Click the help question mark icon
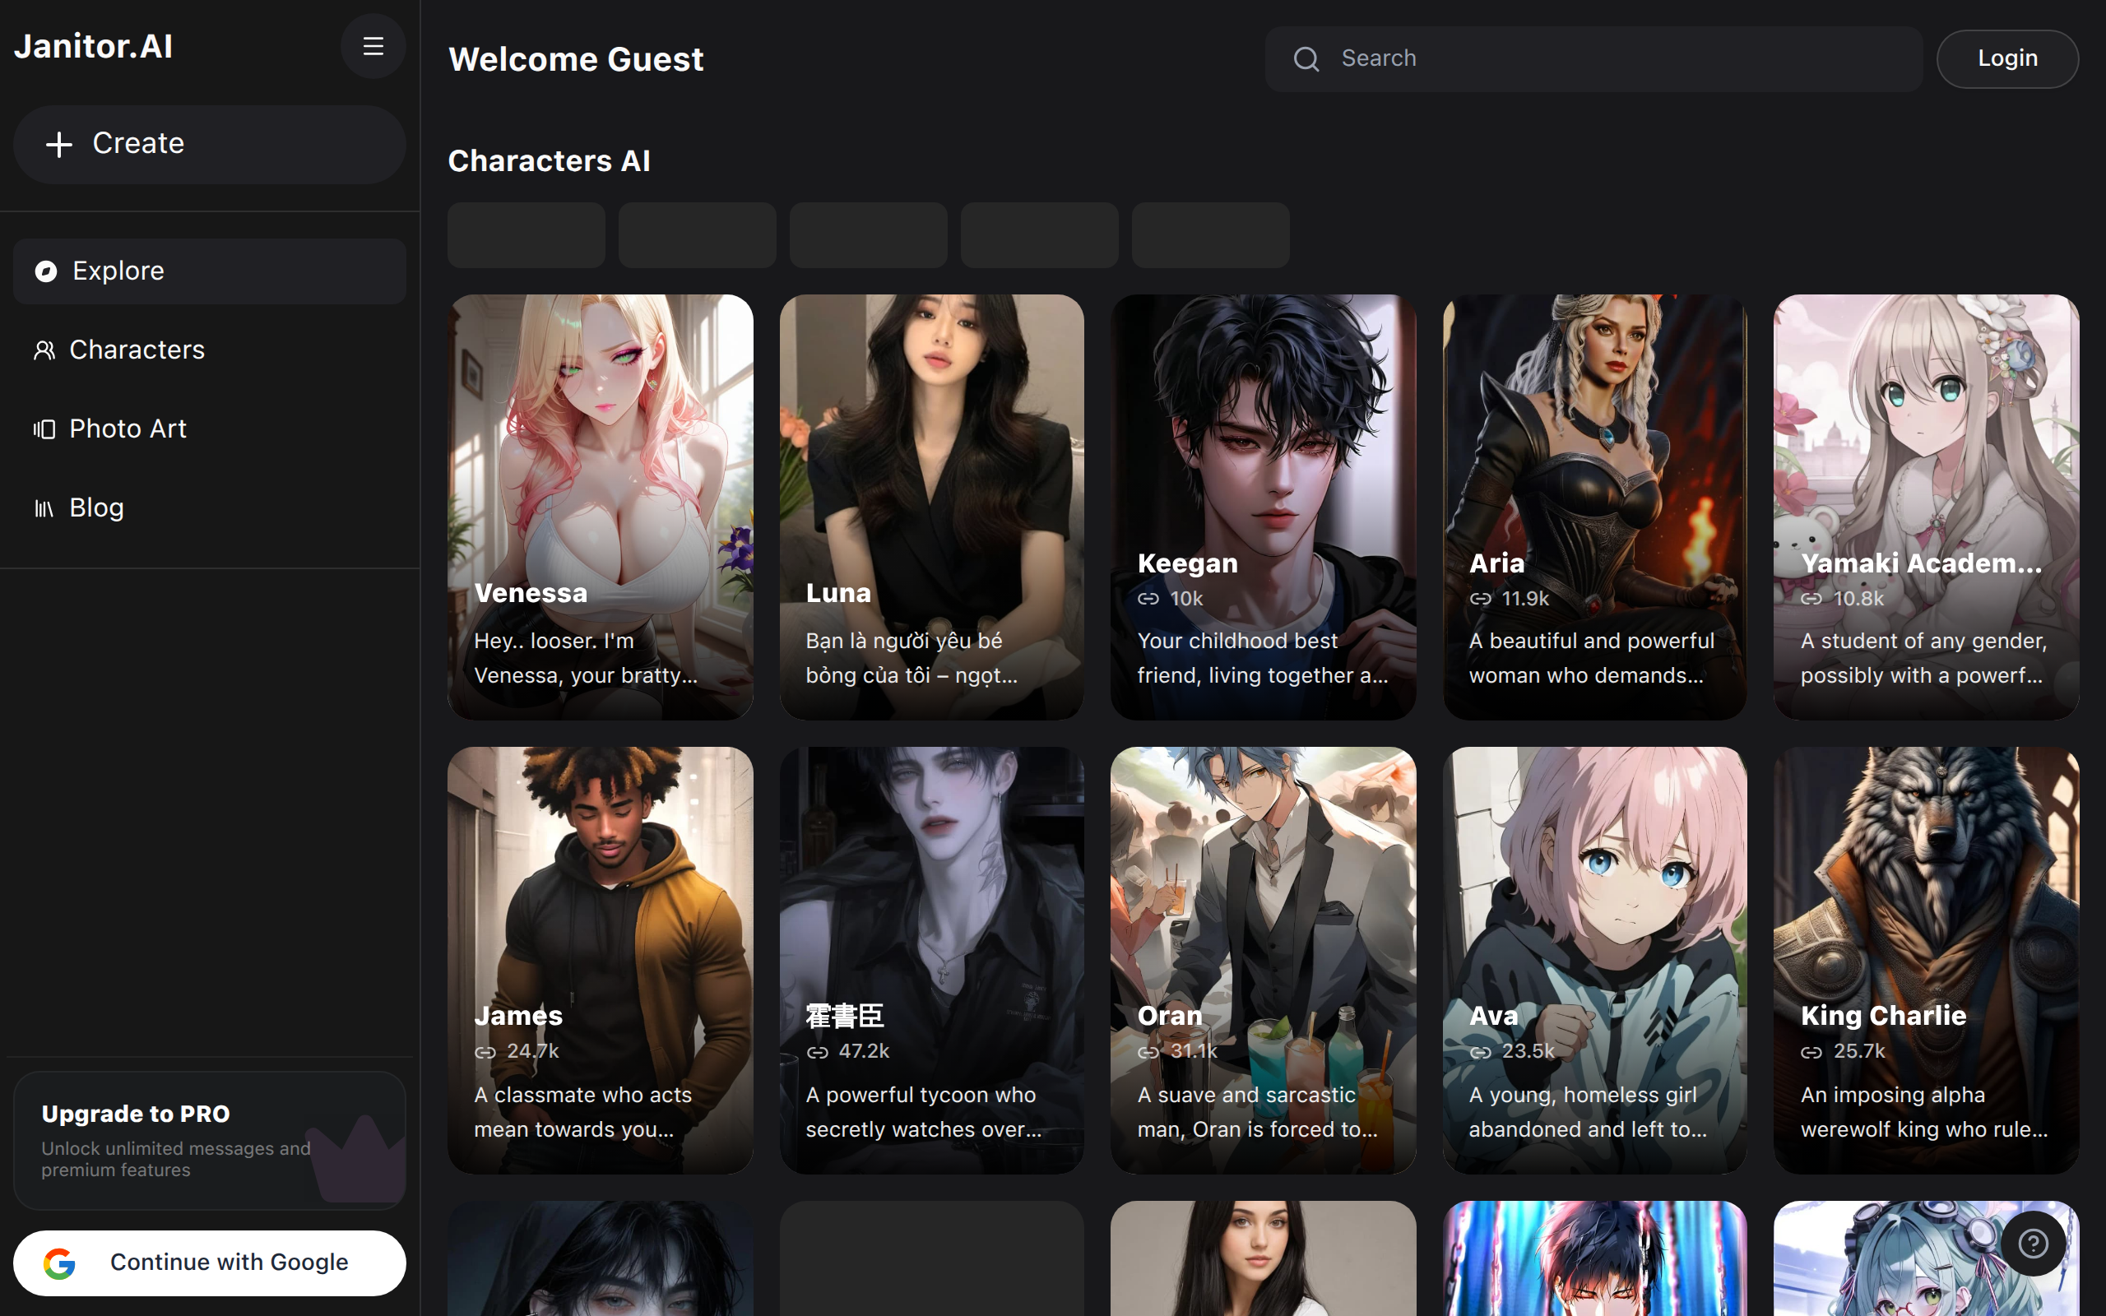The height and width of the screenshot is (1316, 2106). tap(2033, 1243)
